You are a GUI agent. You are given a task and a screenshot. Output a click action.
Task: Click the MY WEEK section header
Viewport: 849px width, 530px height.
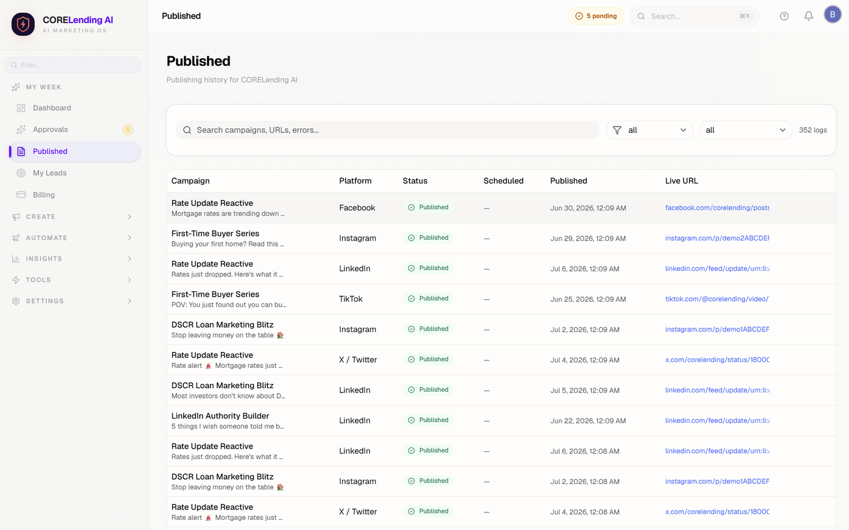(x=44, y=87)
